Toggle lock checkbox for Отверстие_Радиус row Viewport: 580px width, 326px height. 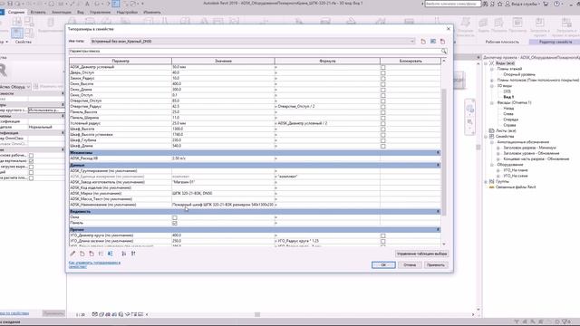(382, 107)
